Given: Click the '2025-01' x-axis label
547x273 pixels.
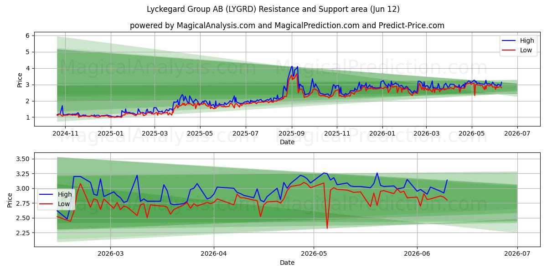Looking at the screenshot, I should tap(111, 133).
